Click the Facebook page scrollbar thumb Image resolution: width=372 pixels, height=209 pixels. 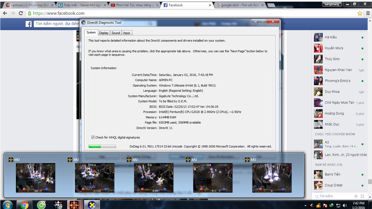coord(370,182)
